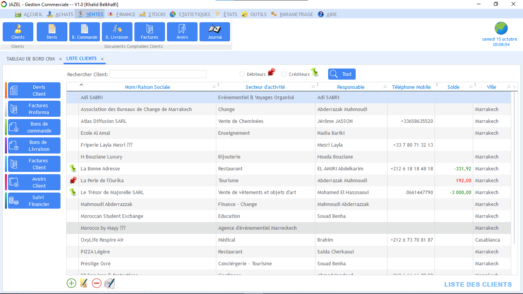This screenshot has height=294, width=523.
Task: Open search filter on Nom/Raison Sociale column
Action: pyautogui.click(x=214, y=87)
